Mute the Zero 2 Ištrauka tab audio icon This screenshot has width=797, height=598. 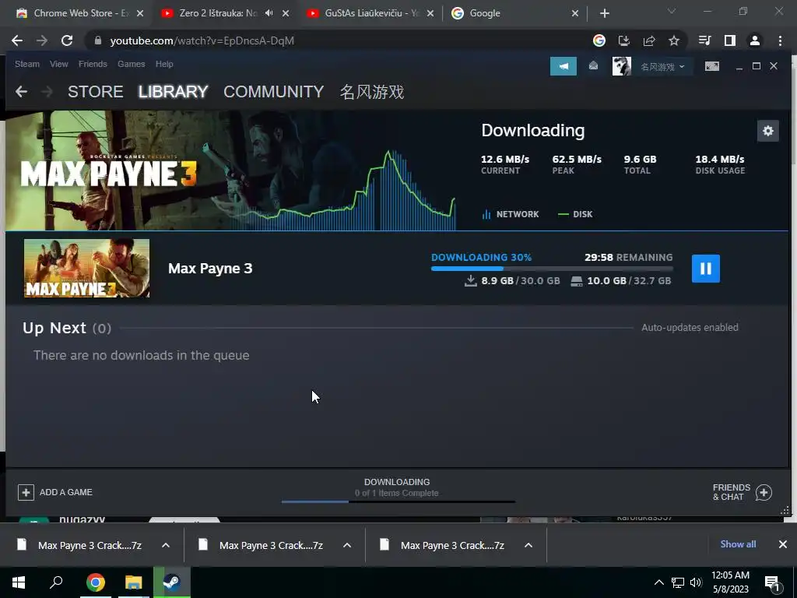[269, 13]
